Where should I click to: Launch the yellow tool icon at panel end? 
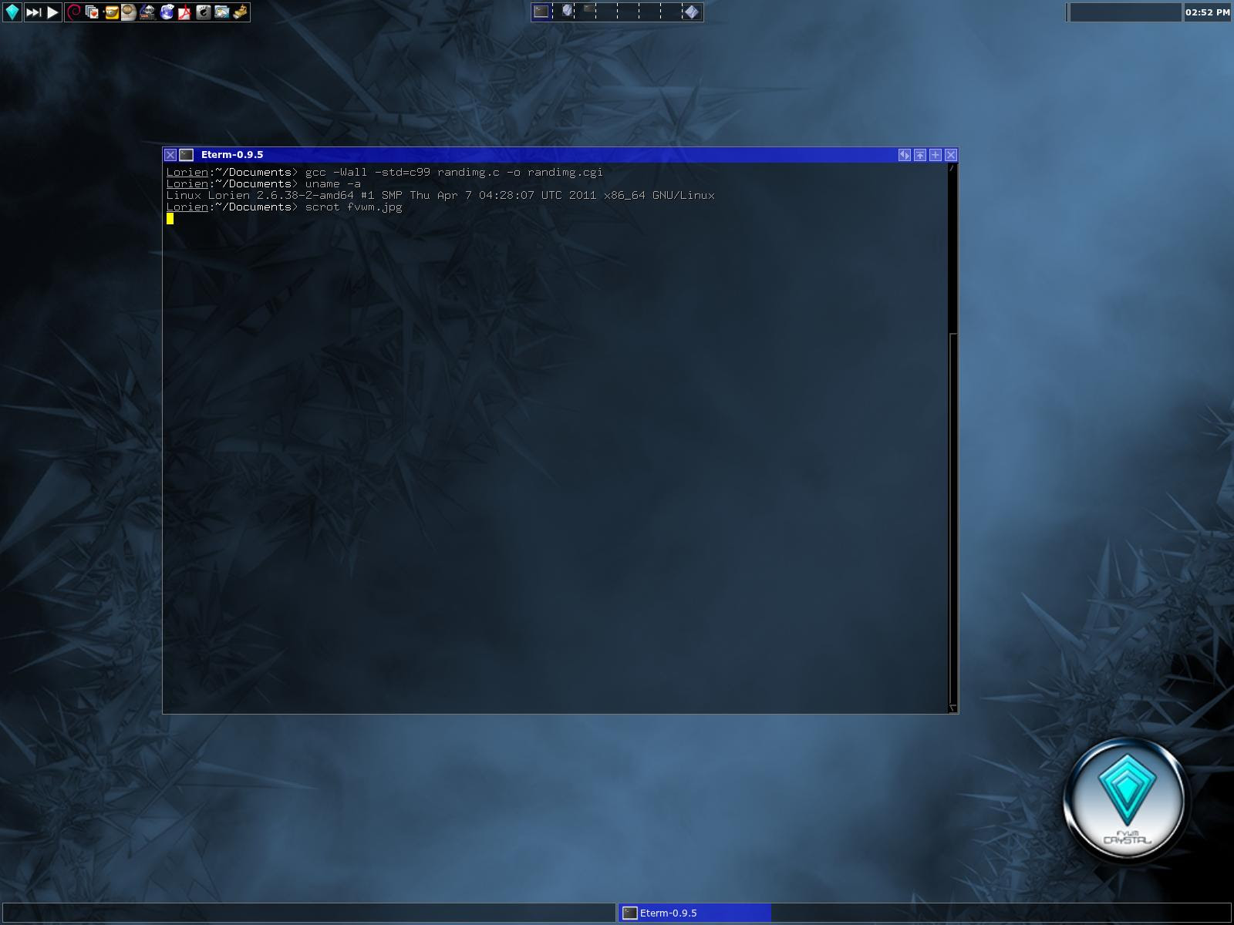[241, 12]
